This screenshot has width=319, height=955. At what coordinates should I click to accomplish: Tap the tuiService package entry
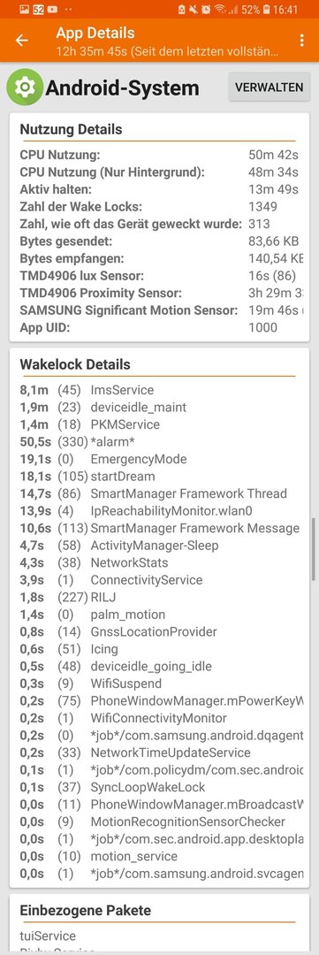point(48,936)
